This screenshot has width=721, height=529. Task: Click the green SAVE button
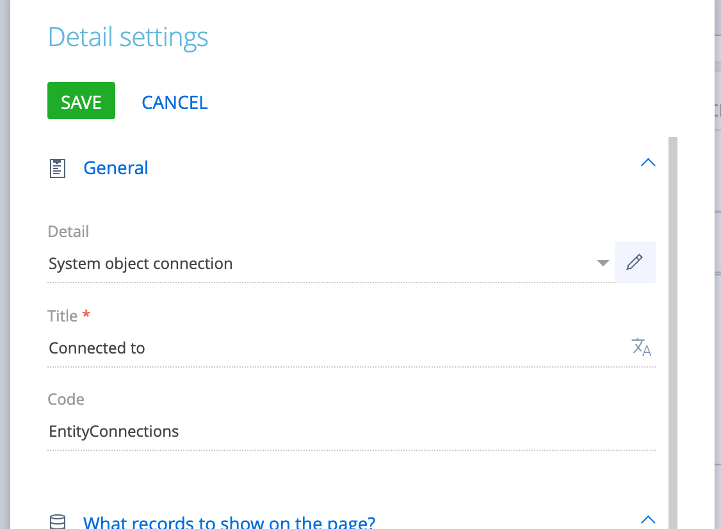81,101
